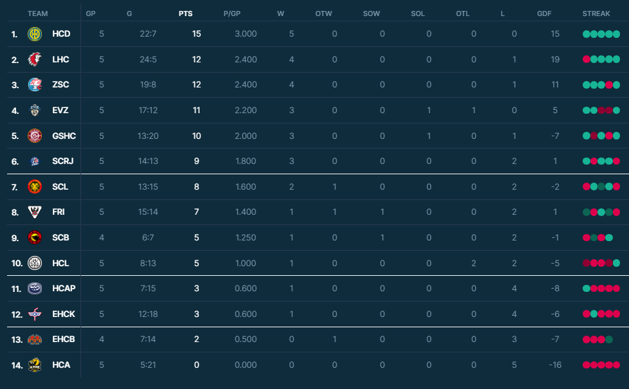Open the EHCK team name link
629x389 pixels.
click(63, 314)
